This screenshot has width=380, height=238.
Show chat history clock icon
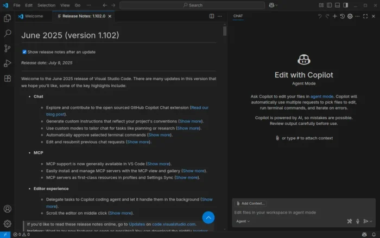[343, 16]
